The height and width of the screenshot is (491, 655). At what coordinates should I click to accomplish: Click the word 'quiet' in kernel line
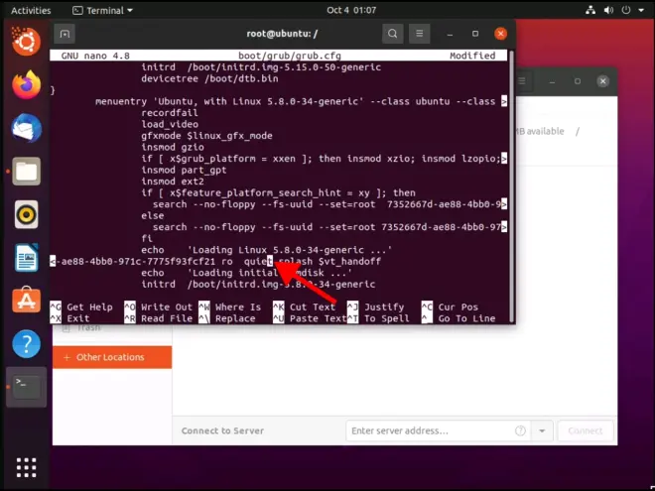pos(259,261)
